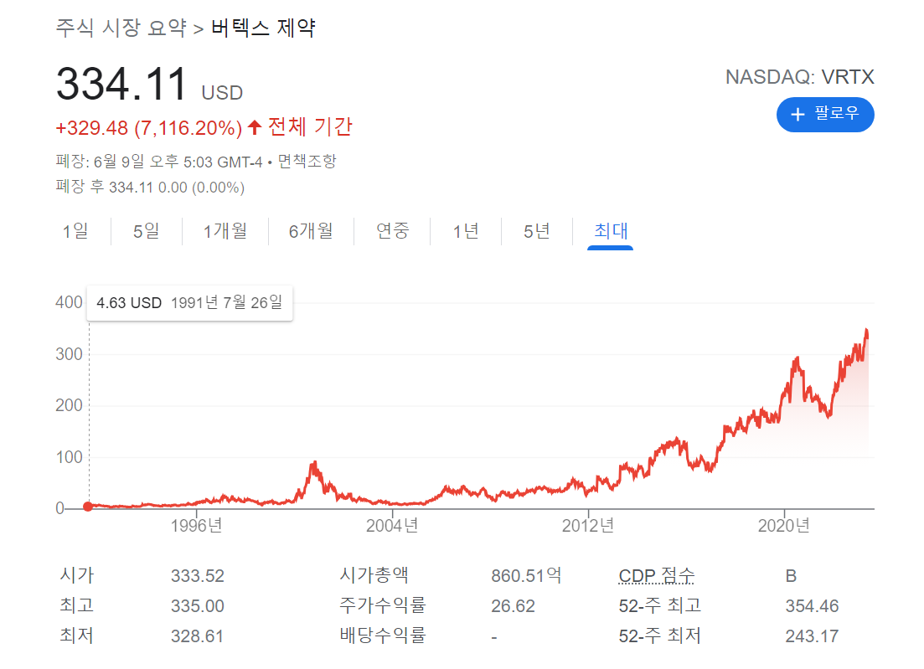Click the 배당수익률 label
Image resolution: width=924 pixels, height=669 pixels.
tap(383, 636)
